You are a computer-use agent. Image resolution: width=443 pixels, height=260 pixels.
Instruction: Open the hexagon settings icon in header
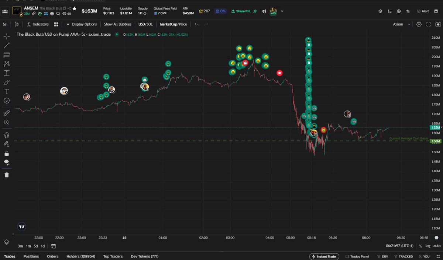pos(380,11)
